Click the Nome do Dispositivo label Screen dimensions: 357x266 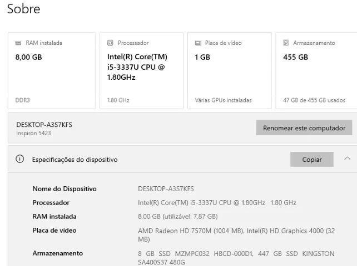(65, 188)
